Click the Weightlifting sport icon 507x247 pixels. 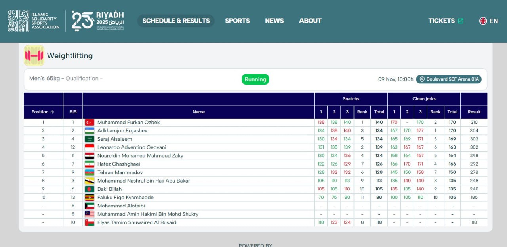[x=34, y=56]
